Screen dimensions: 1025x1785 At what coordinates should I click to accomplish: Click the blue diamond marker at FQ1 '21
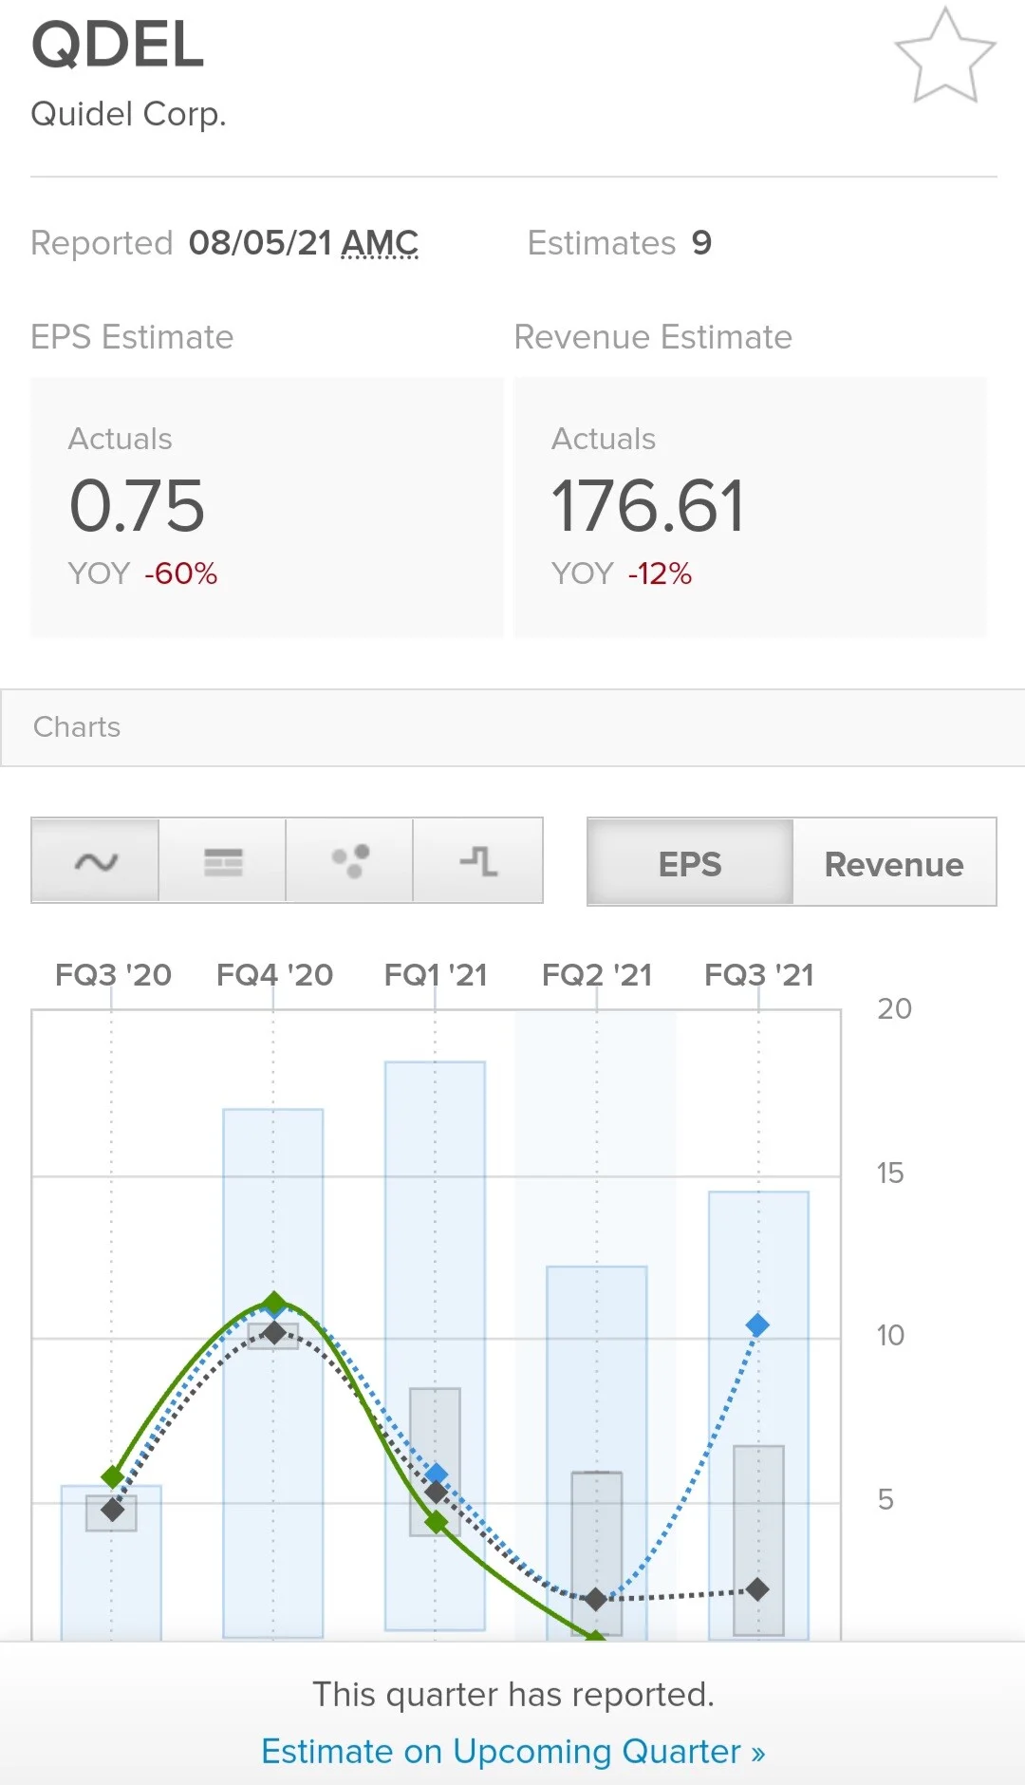coord(437,1474)
